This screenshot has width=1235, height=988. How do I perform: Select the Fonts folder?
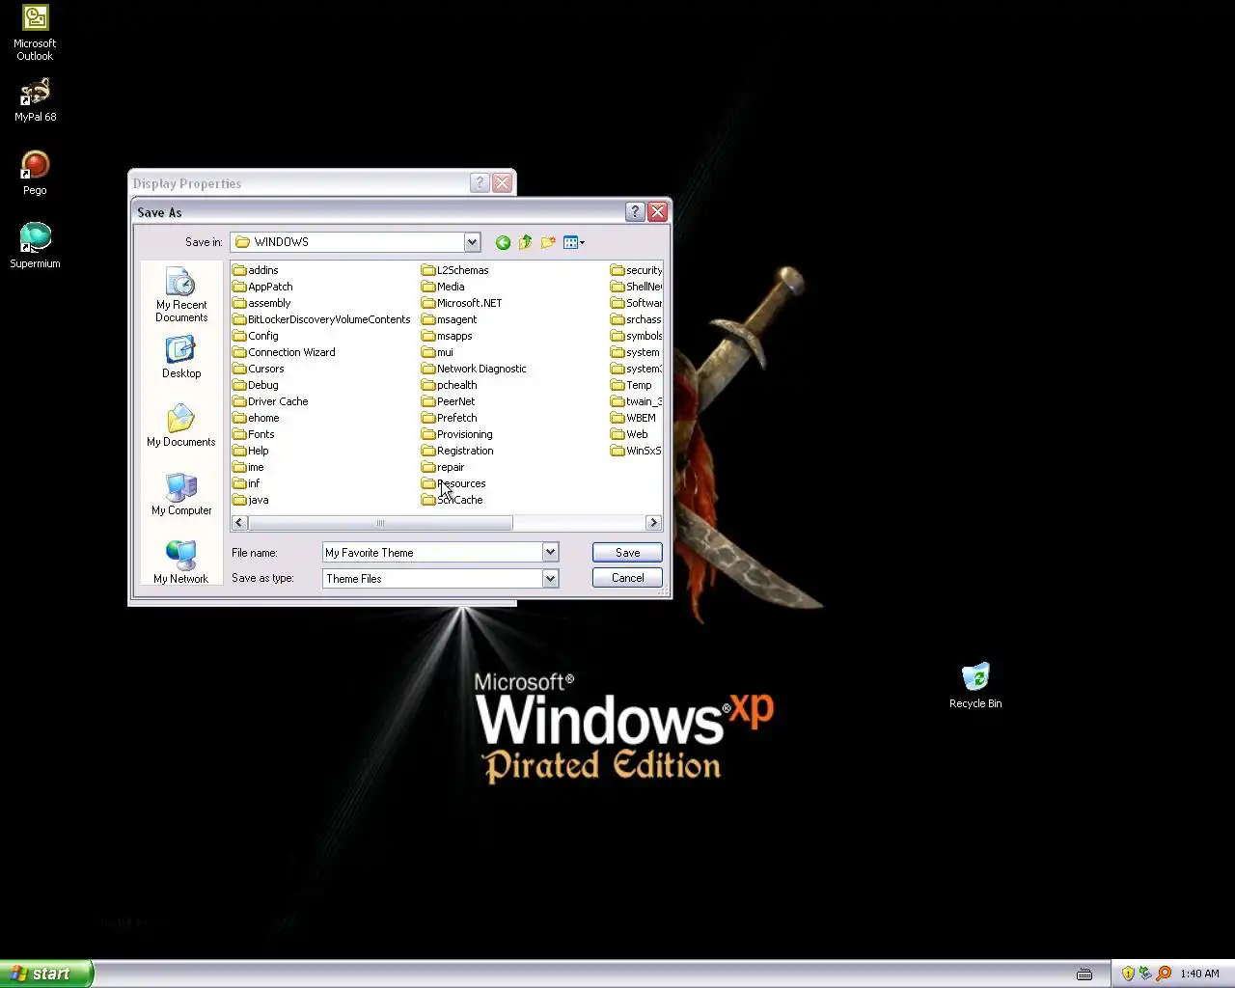tap(254, 434)
